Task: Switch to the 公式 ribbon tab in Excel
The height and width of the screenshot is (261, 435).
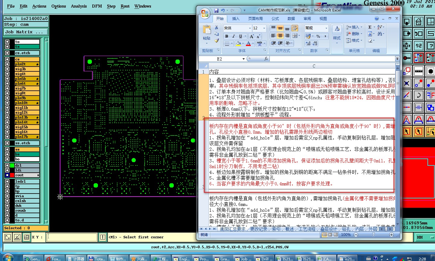Action: coord(275,19)
